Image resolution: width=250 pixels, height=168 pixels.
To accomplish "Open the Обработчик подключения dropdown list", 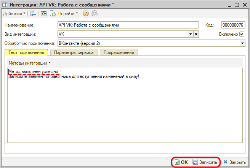I will [x=242, y=43].
